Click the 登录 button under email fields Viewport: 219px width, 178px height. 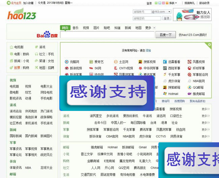pos(167,18)
